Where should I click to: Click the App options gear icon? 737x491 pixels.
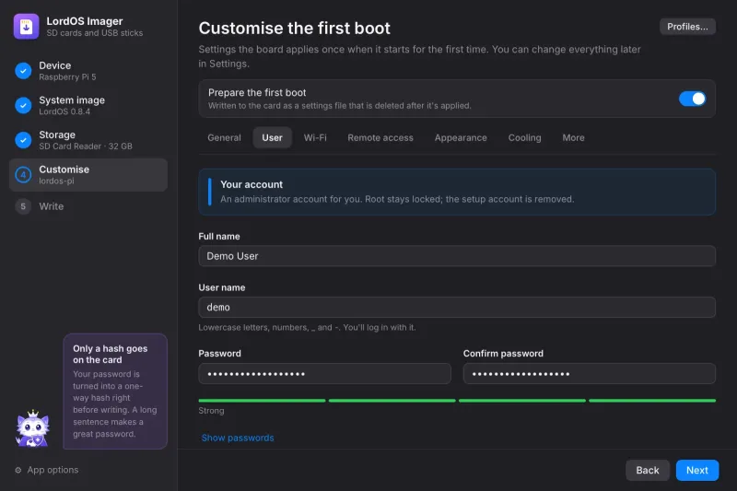(18, 470)
